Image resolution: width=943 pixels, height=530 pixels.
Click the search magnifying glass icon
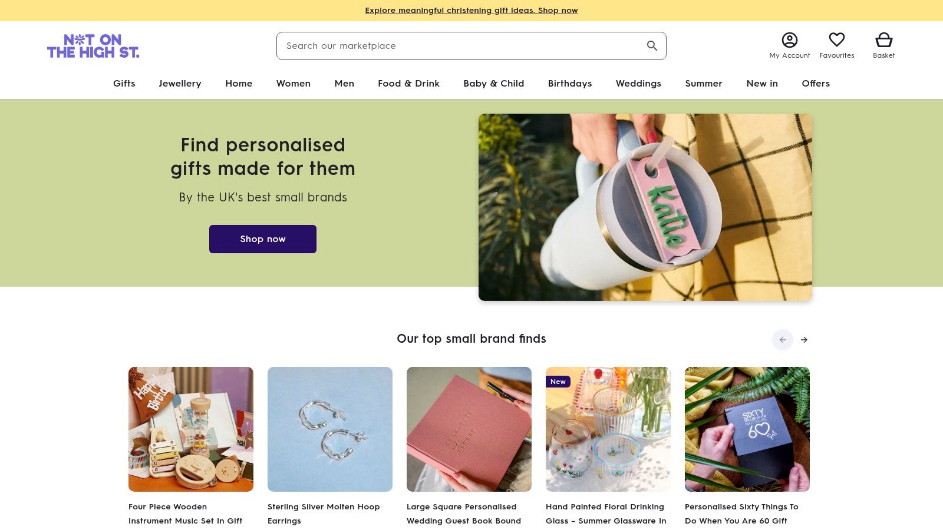(x=652, y=46)
